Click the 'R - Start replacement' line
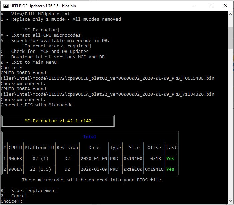Screen dimensions: 234x205 tap(29, 191)
